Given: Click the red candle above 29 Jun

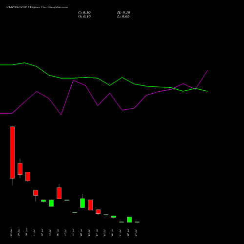Looking at the screenshot, I should [20, 169].
